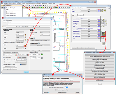Click Accettare in the Dati generali dialog
This screenshot has height=95, width=119.
26,72
